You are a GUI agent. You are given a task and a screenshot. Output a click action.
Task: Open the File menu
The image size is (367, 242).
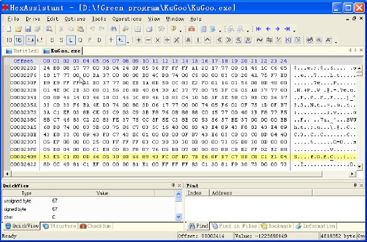pyautogui.click(x=13, y=19)
